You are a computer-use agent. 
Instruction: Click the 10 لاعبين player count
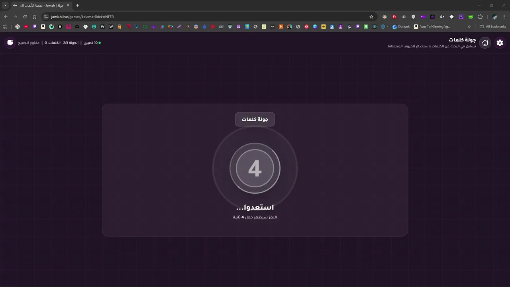92,43
